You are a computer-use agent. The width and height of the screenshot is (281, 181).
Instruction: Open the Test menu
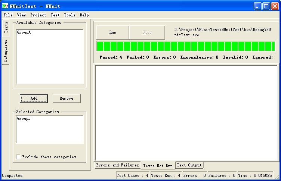coord(55,15)
